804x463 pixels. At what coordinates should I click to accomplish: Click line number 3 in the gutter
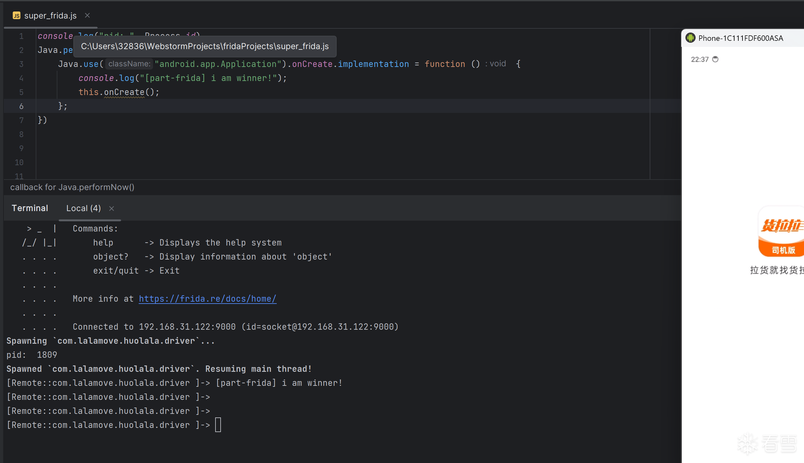click(x=21, y=64)
